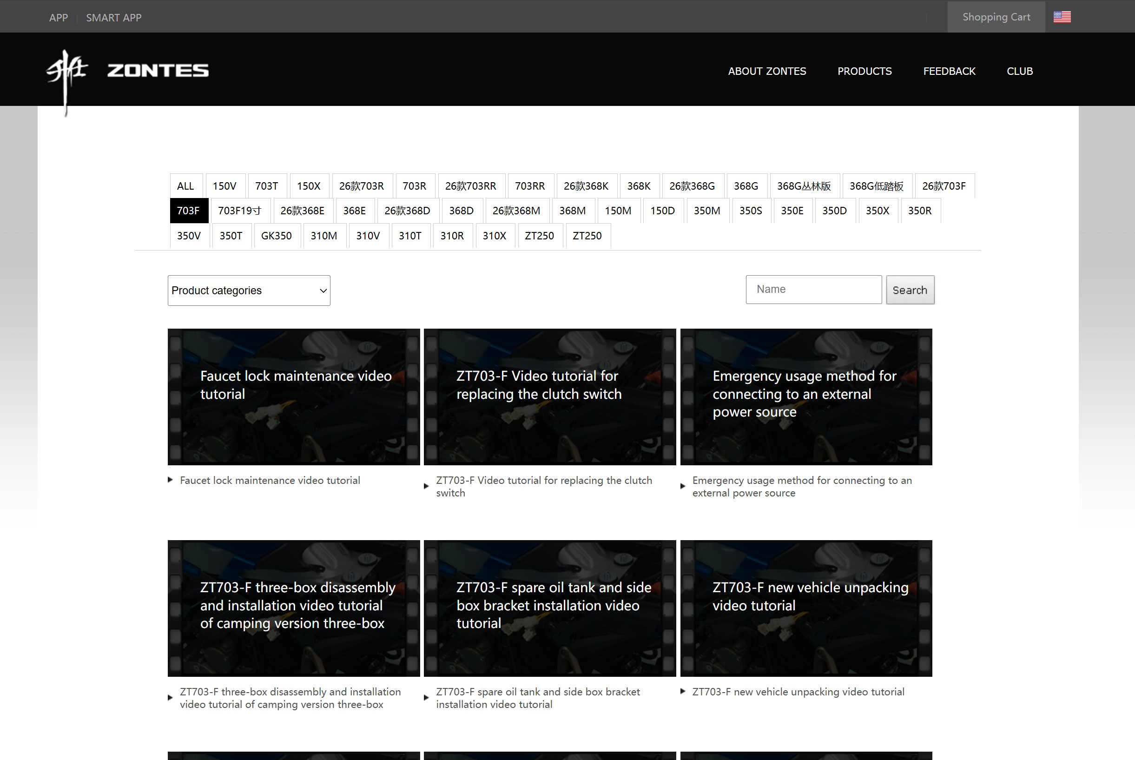
Task: Select the 703RR model tab
Action: click(530, 185)
